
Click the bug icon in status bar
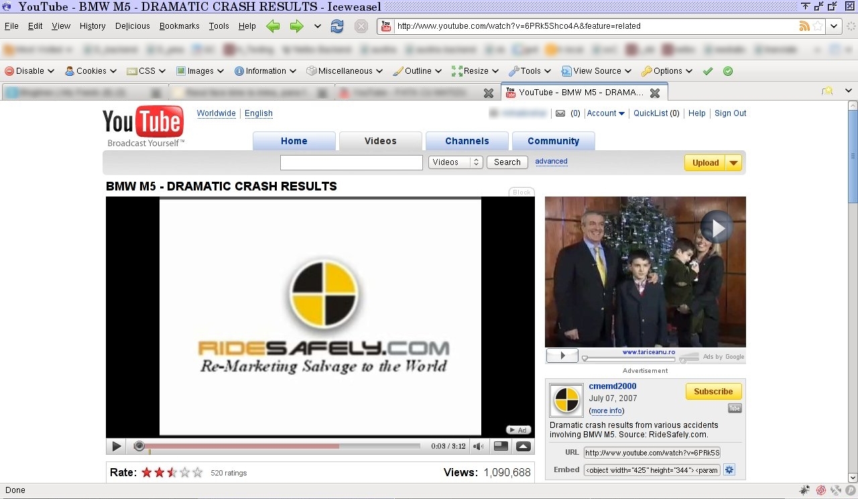(x=805, y=490)
